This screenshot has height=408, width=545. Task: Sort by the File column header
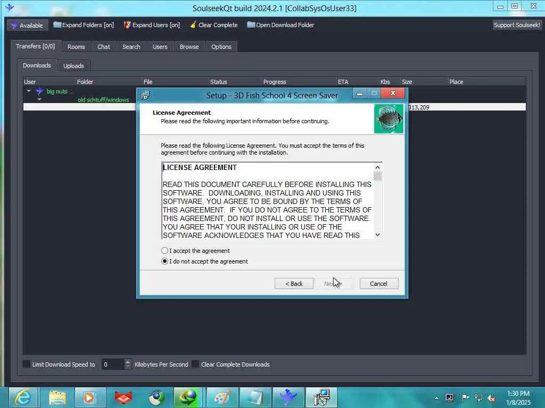(x=176, y=82)
